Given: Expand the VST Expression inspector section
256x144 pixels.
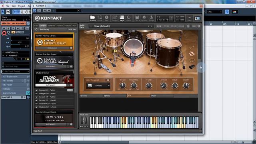Looking at the screenshot, I should pyautogui.click(x=16, y=76).
